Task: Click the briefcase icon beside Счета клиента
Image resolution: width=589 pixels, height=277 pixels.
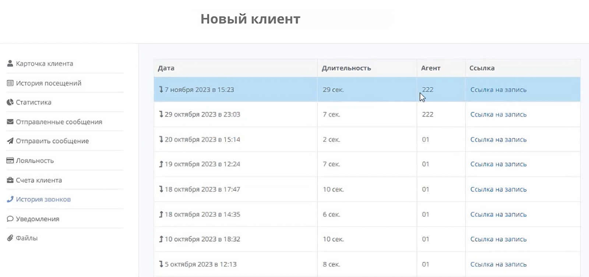Action: click(x=10, y=180)
